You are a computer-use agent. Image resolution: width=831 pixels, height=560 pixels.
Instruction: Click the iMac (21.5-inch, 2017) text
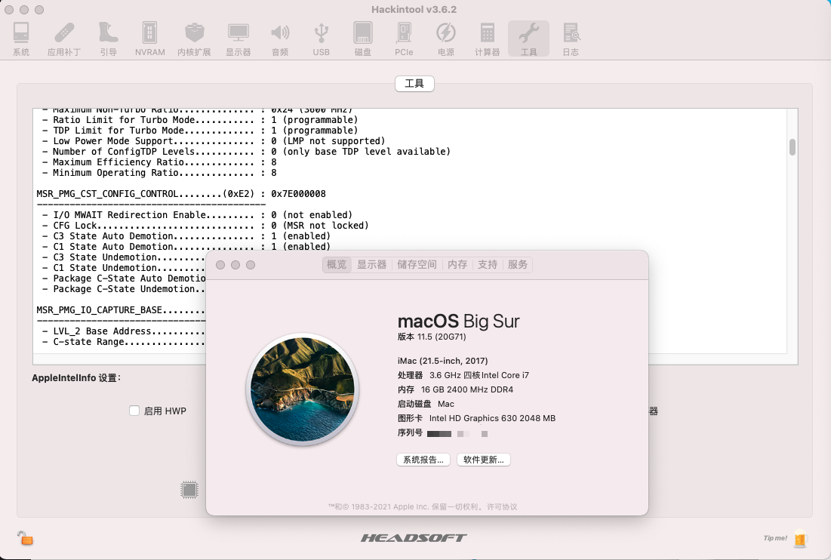point(442,361)
